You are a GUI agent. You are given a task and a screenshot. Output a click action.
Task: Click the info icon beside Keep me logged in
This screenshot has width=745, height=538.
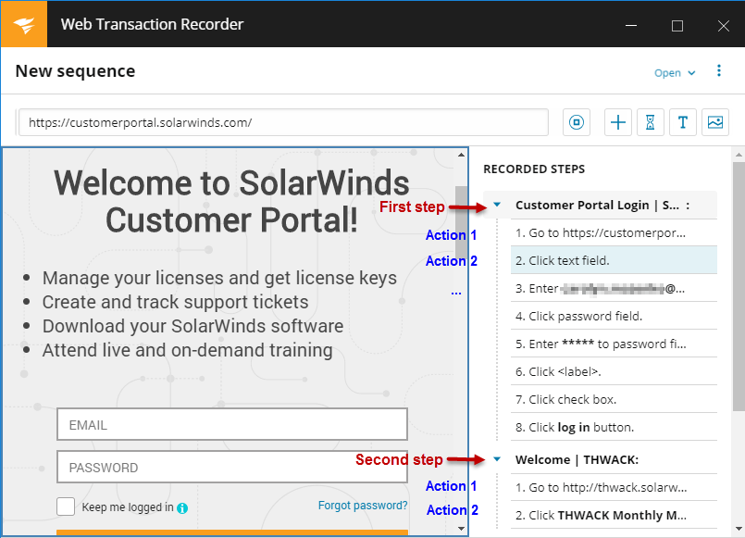coord(182,507)
